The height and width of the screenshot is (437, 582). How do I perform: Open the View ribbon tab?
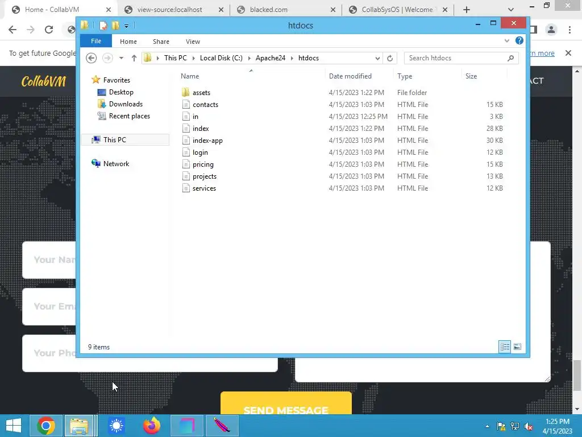pos(193,41)
